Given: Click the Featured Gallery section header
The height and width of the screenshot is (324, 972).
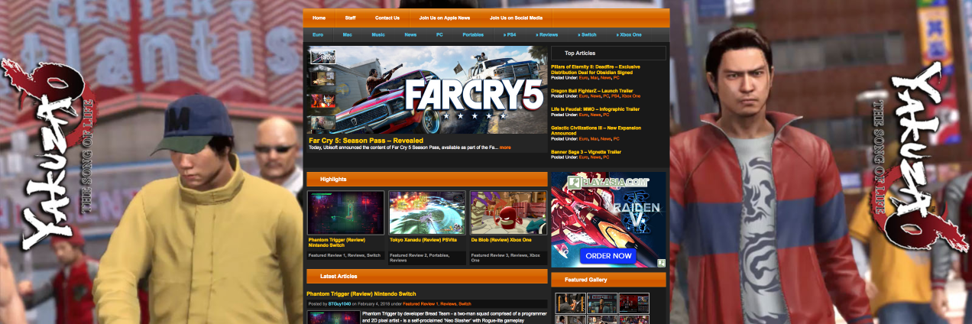Looking at the screenshot, I should click(x=608, y=280).
